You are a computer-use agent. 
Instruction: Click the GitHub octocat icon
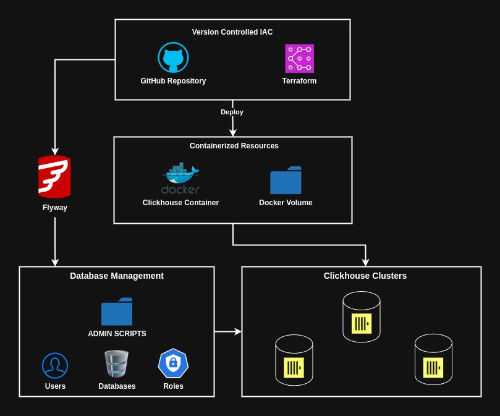(173, 58)
